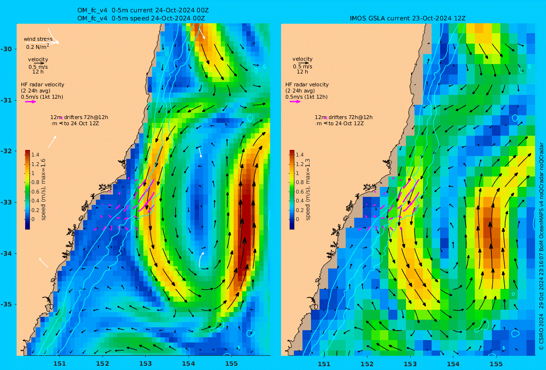
Task: Click 'speed (m/s), max=1.3' color bar label
Action: click(x=308, y=190)
